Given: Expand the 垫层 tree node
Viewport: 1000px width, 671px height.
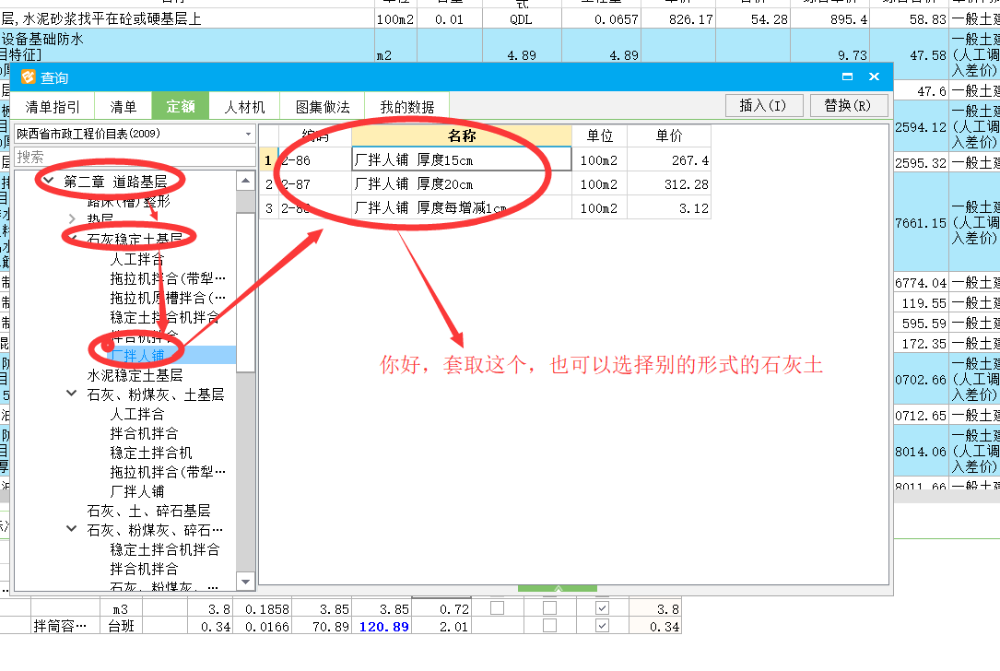Looking at the screenshot, I should click(72, 219).
